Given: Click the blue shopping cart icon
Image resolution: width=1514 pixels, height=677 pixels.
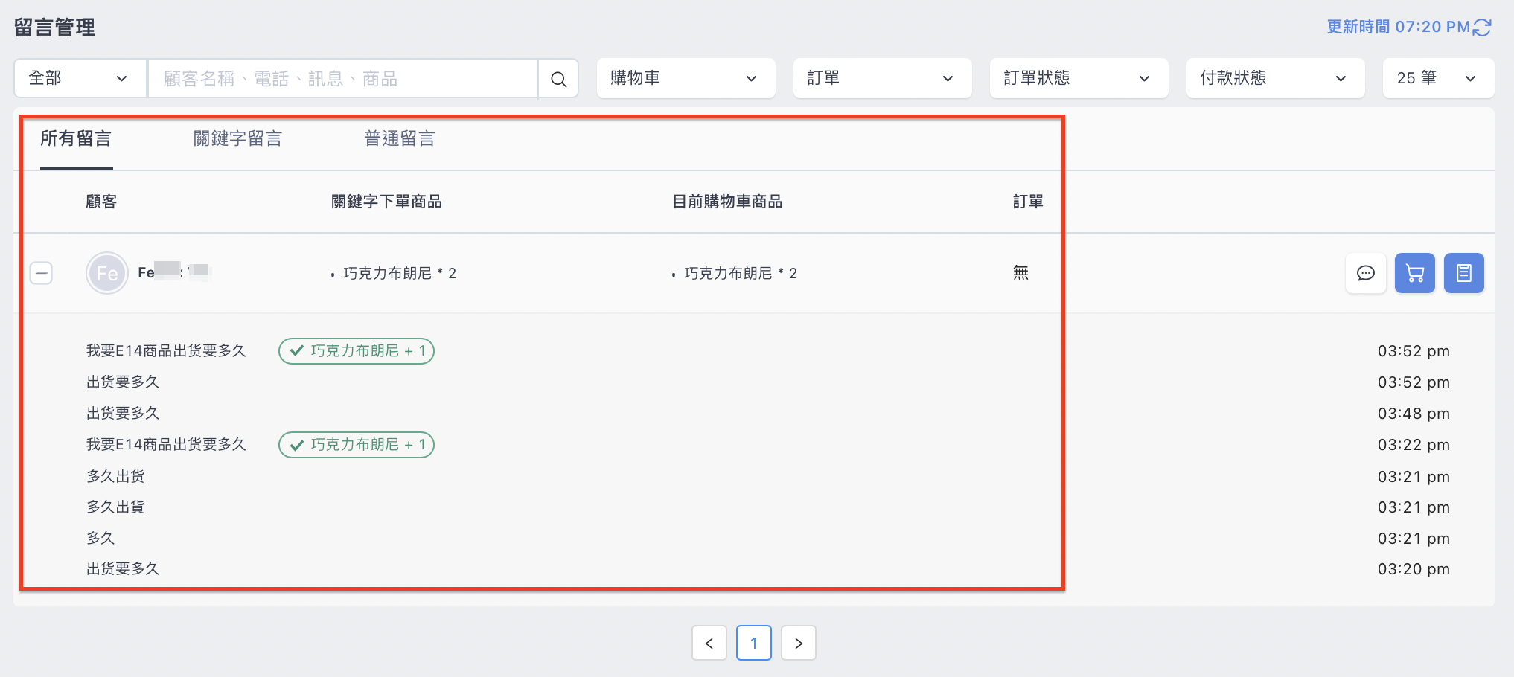Looking at the screenshot, I should point(1414,273).
